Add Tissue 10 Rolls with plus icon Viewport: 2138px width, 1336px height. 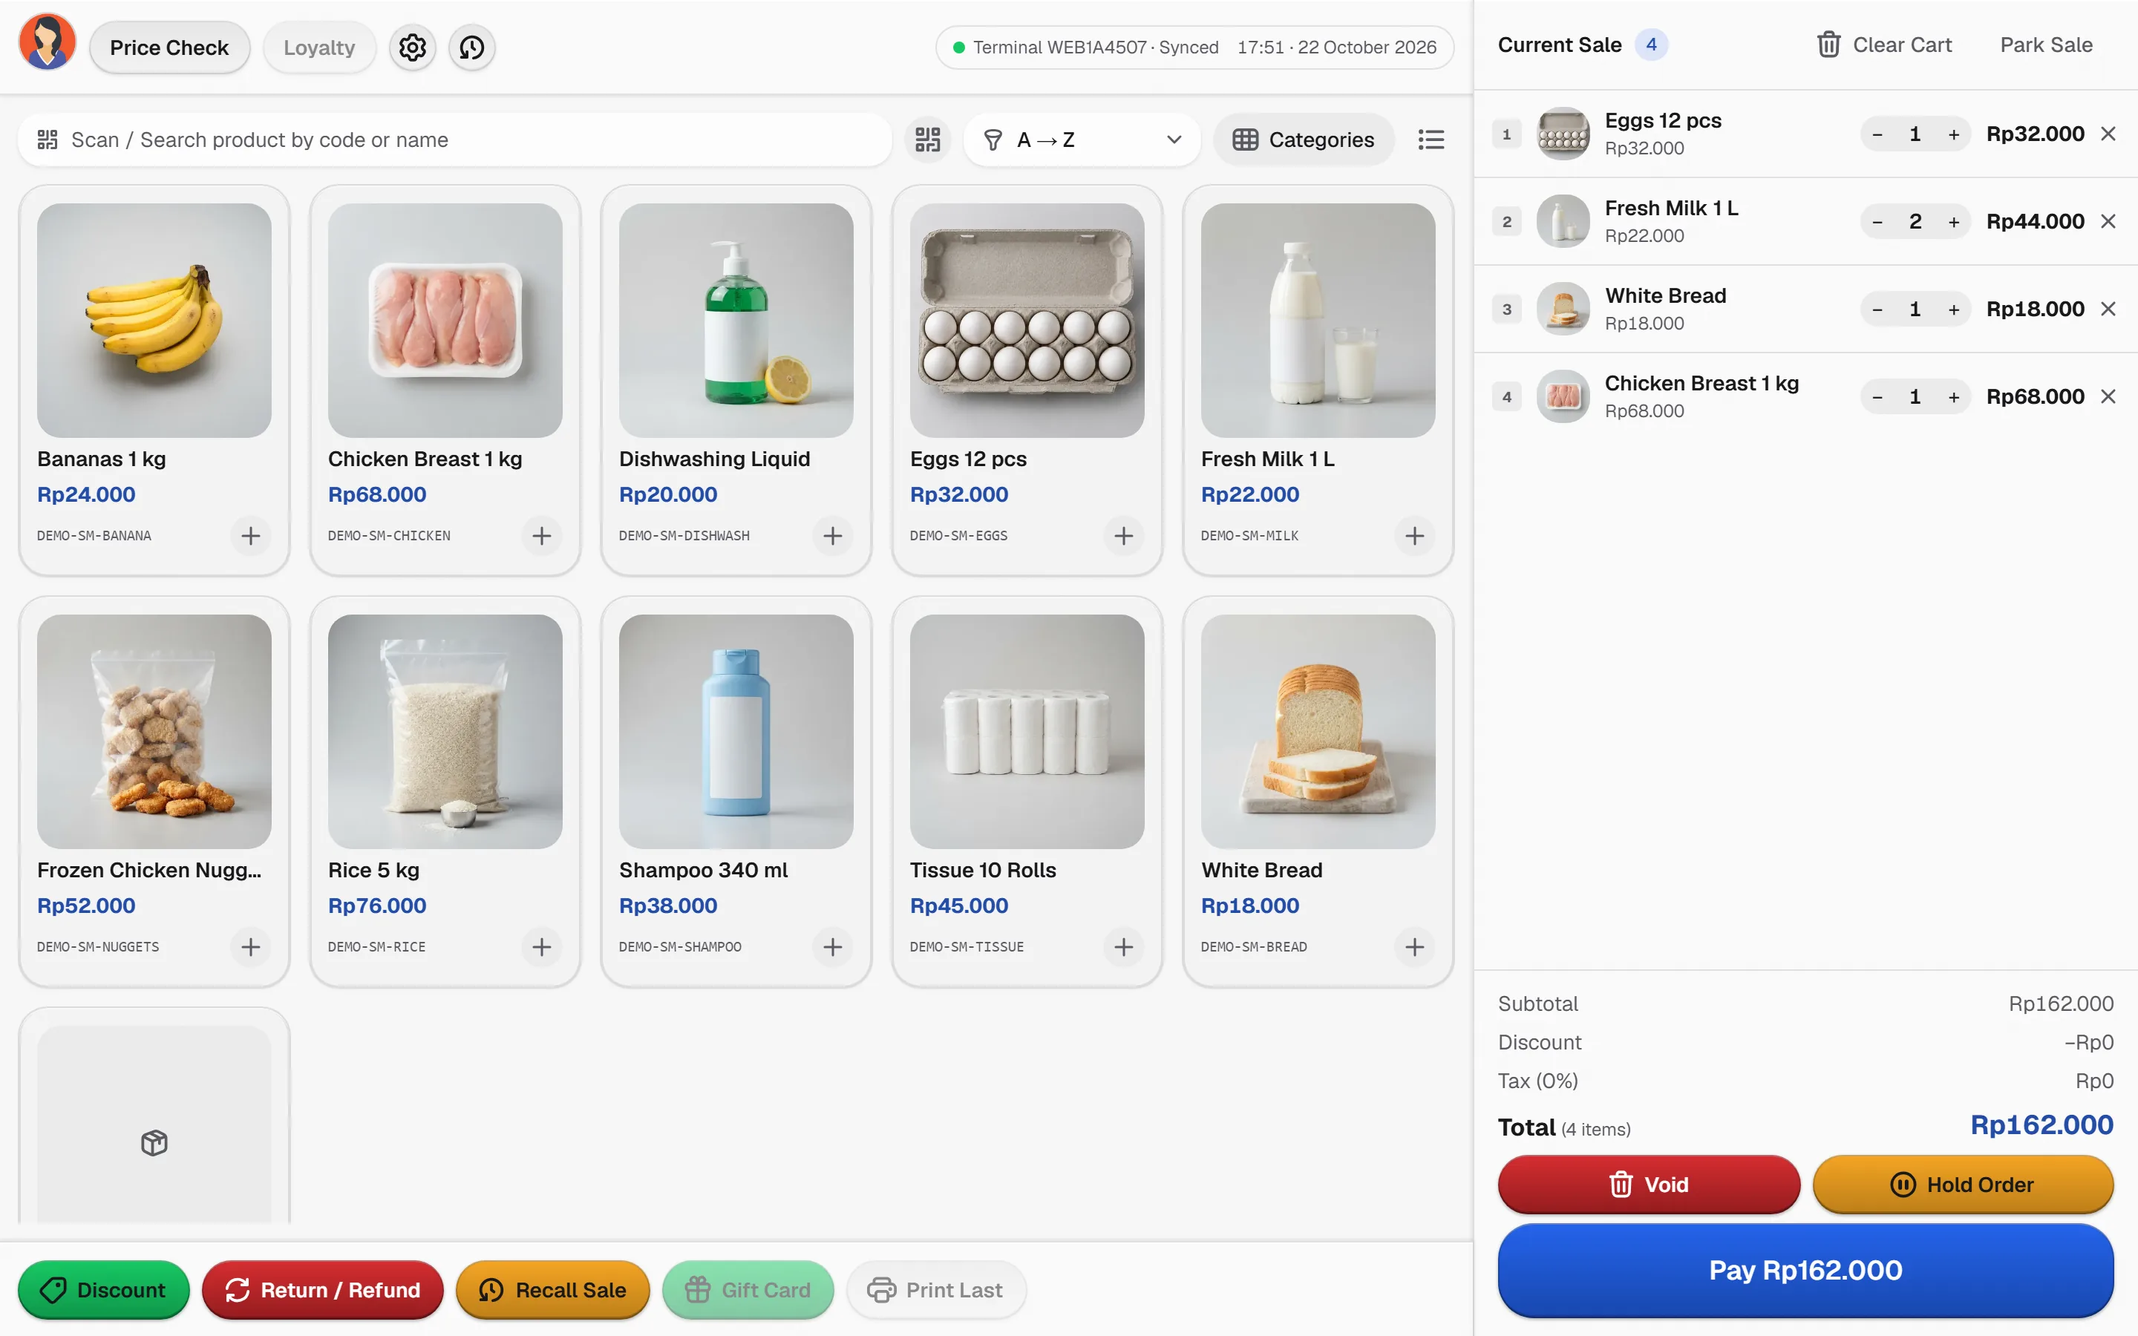[1124, 947]
